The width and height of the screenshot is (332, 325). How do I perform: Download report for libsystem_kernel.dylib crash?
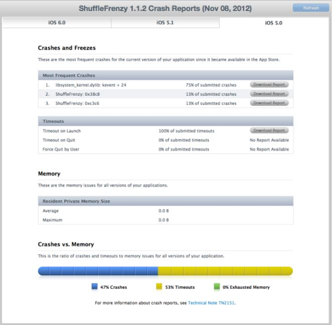click(269, 84)
